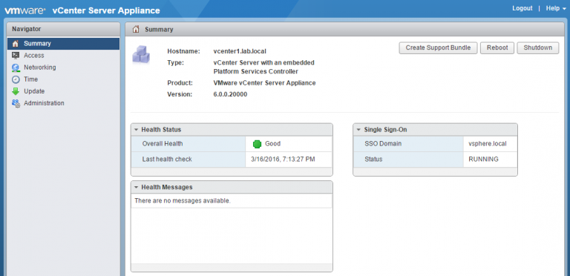Click the Summary house icon in Navigator
Screen dimensions: 570x276
(x=16, y=44)
